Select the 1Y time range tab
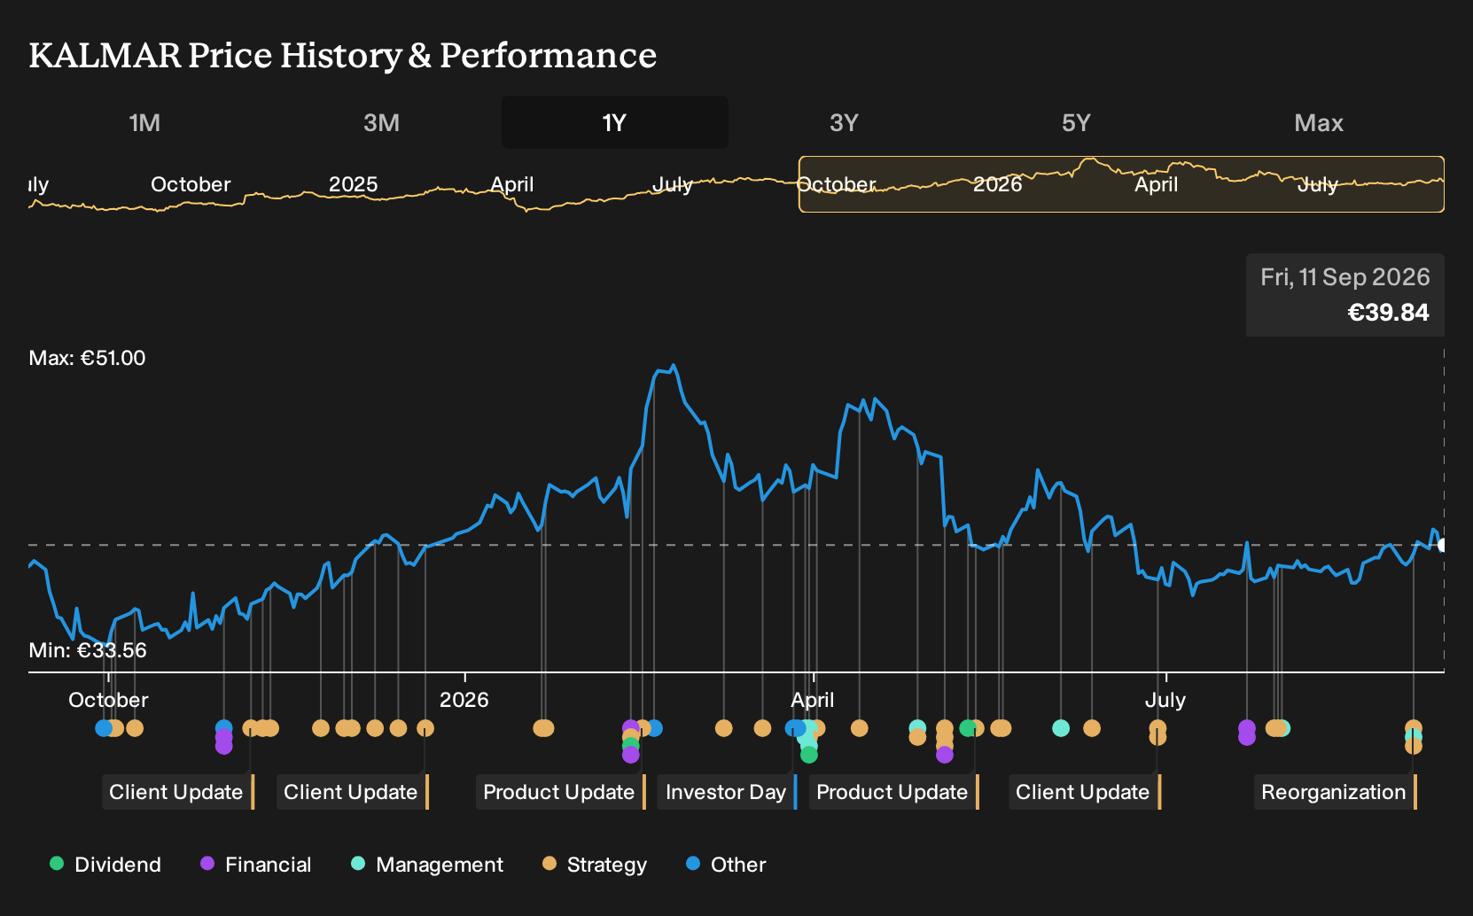The width and height of the screenshot is (1473, 916). pos(614,122)
